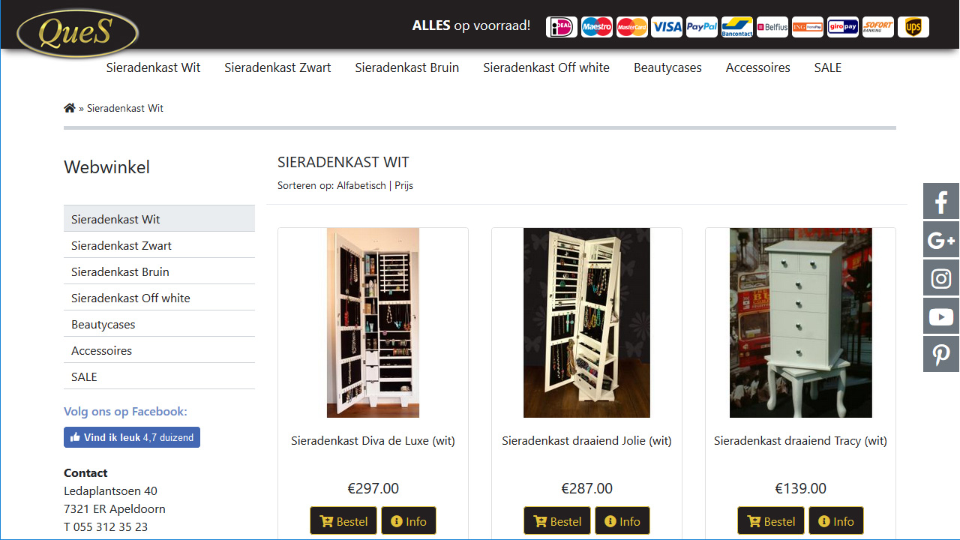Open the Facebook social sidebar icon
The width and height of the screenshot is (960, 540).
pos(941,201)
